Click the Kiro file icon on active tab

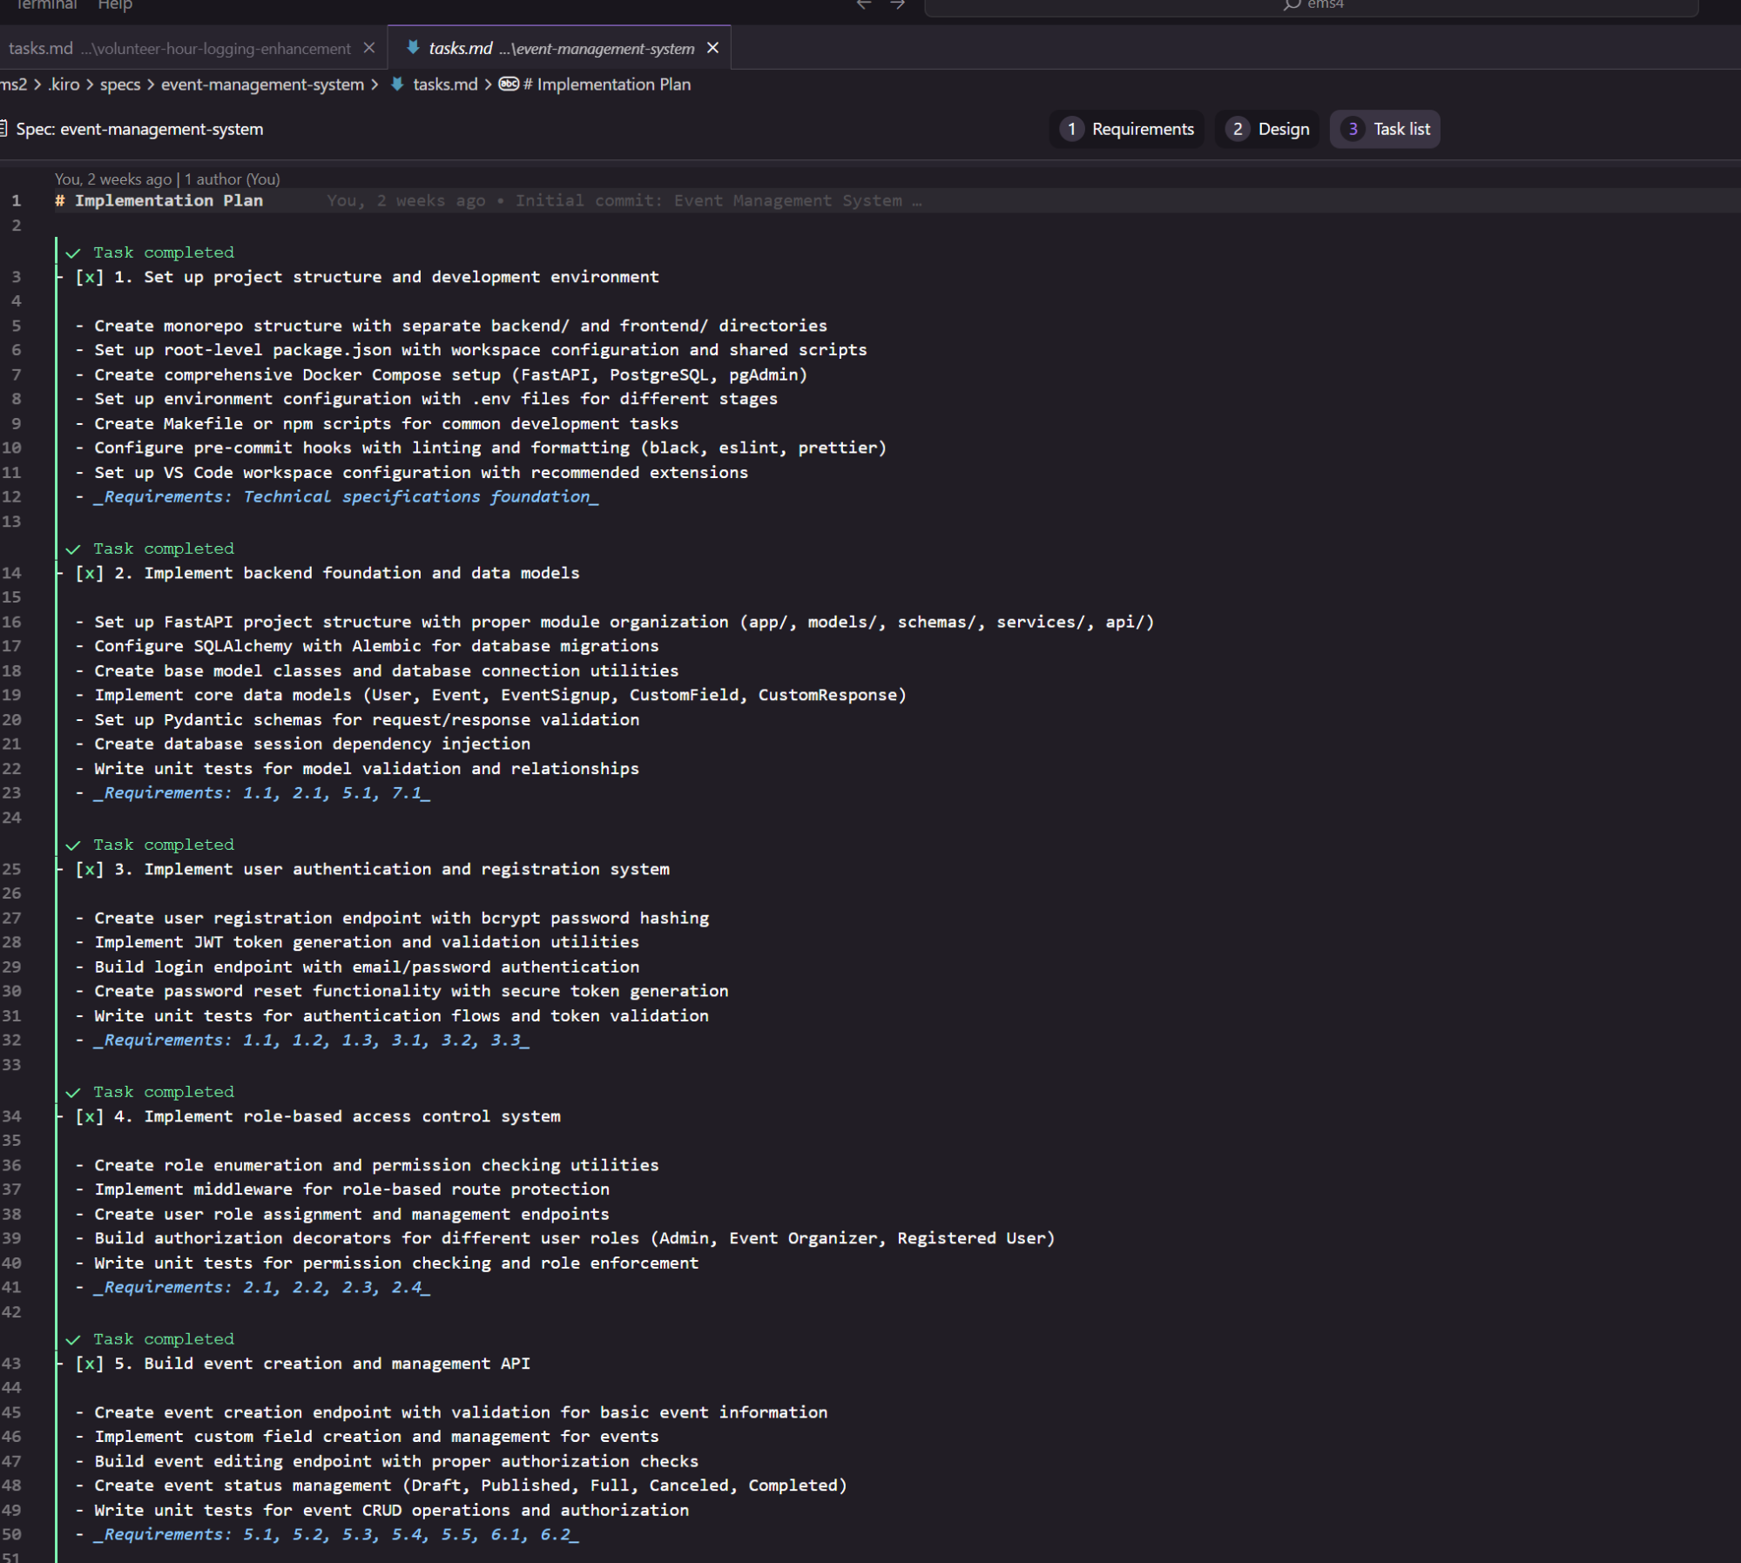[x=413, y=48]
